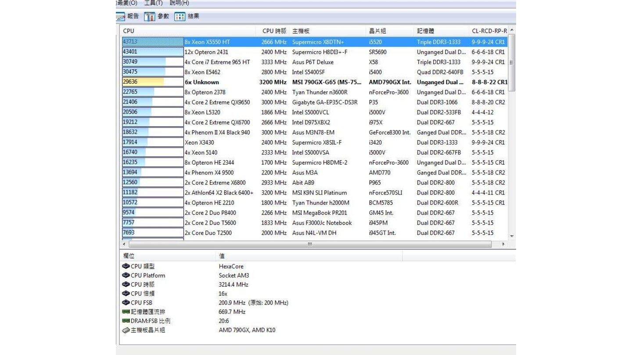Click the 43401 score bar
Screen dimensions: 632x355
(x=153, y=52)
